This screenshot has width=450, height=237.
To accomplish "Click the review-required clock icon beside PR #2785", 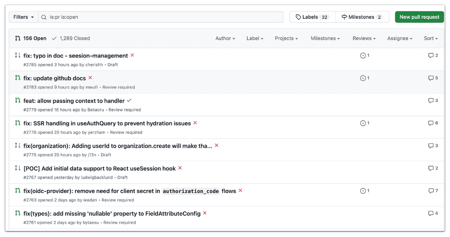I will 364,55.
